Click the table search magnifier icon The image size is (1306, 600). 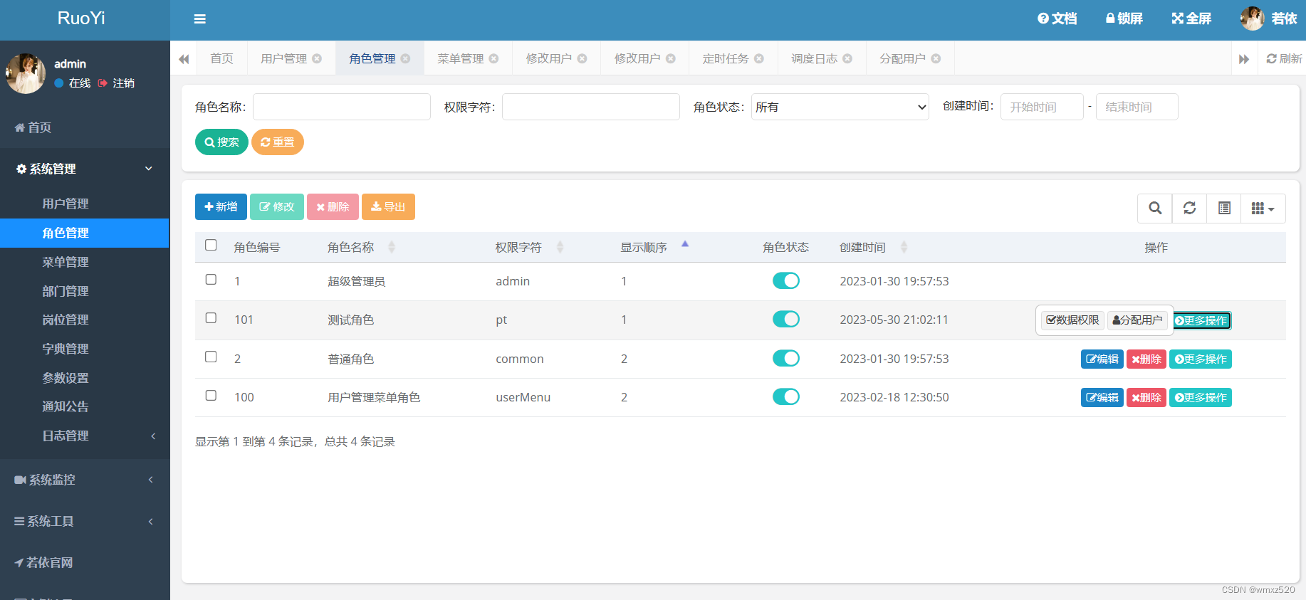click(x=1155, y=208)
